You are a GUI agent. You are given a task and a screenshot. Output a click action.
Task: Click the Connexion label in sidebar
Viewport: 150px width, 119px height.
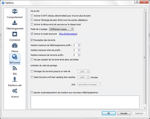[x=15, y=40]
